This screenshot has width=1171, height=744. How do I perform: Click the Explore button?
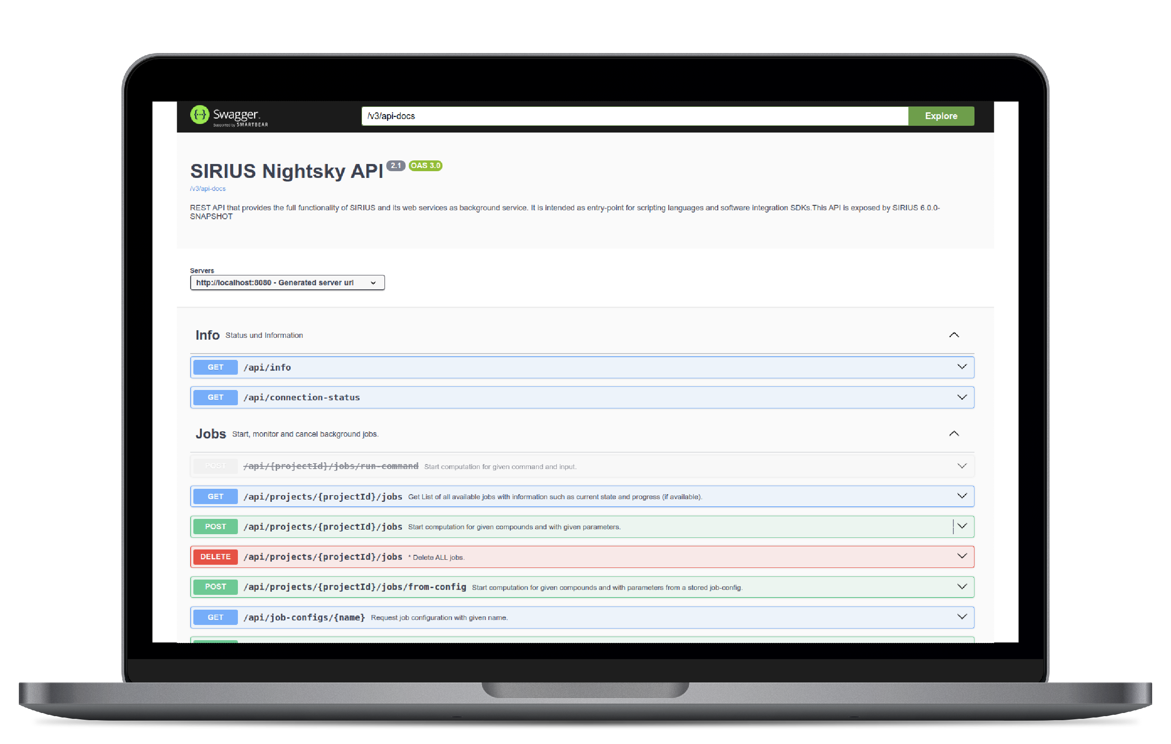tap(940, 116)
